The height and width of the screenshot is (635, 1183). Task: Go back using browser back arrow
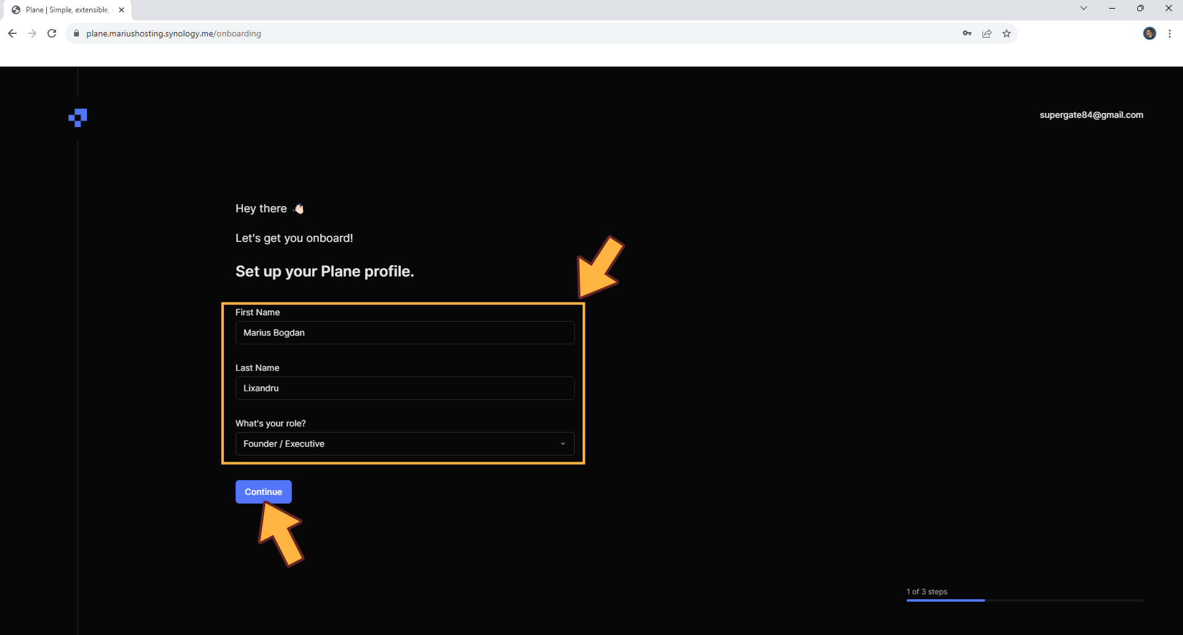pyautogui.click(x=12, y=33)
